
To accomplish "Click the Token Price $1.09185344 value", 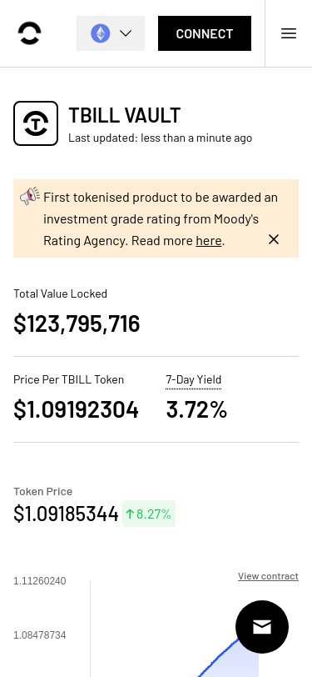I will [66, 514].
